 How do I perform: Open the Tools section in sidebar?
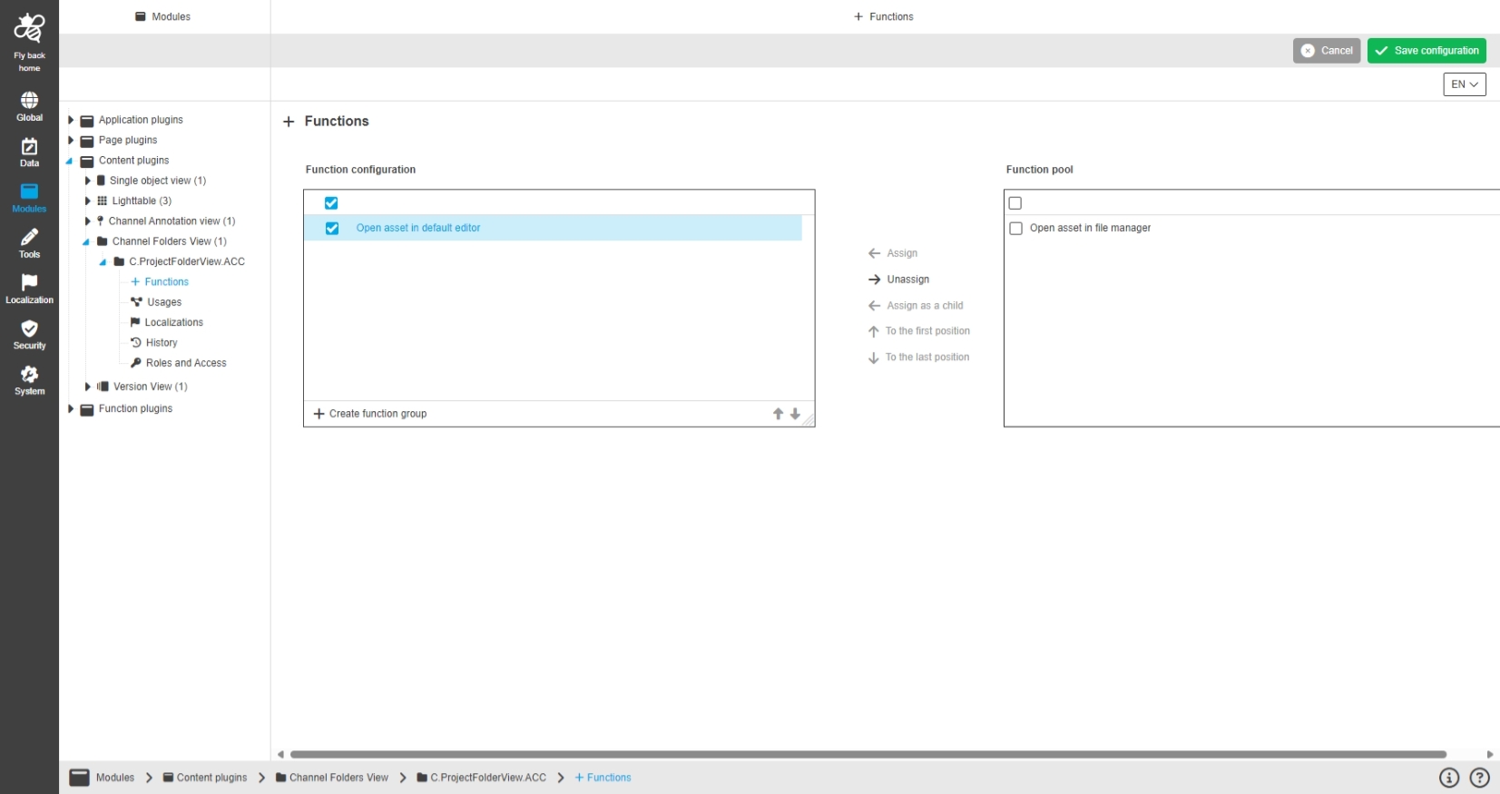point(29,243)
